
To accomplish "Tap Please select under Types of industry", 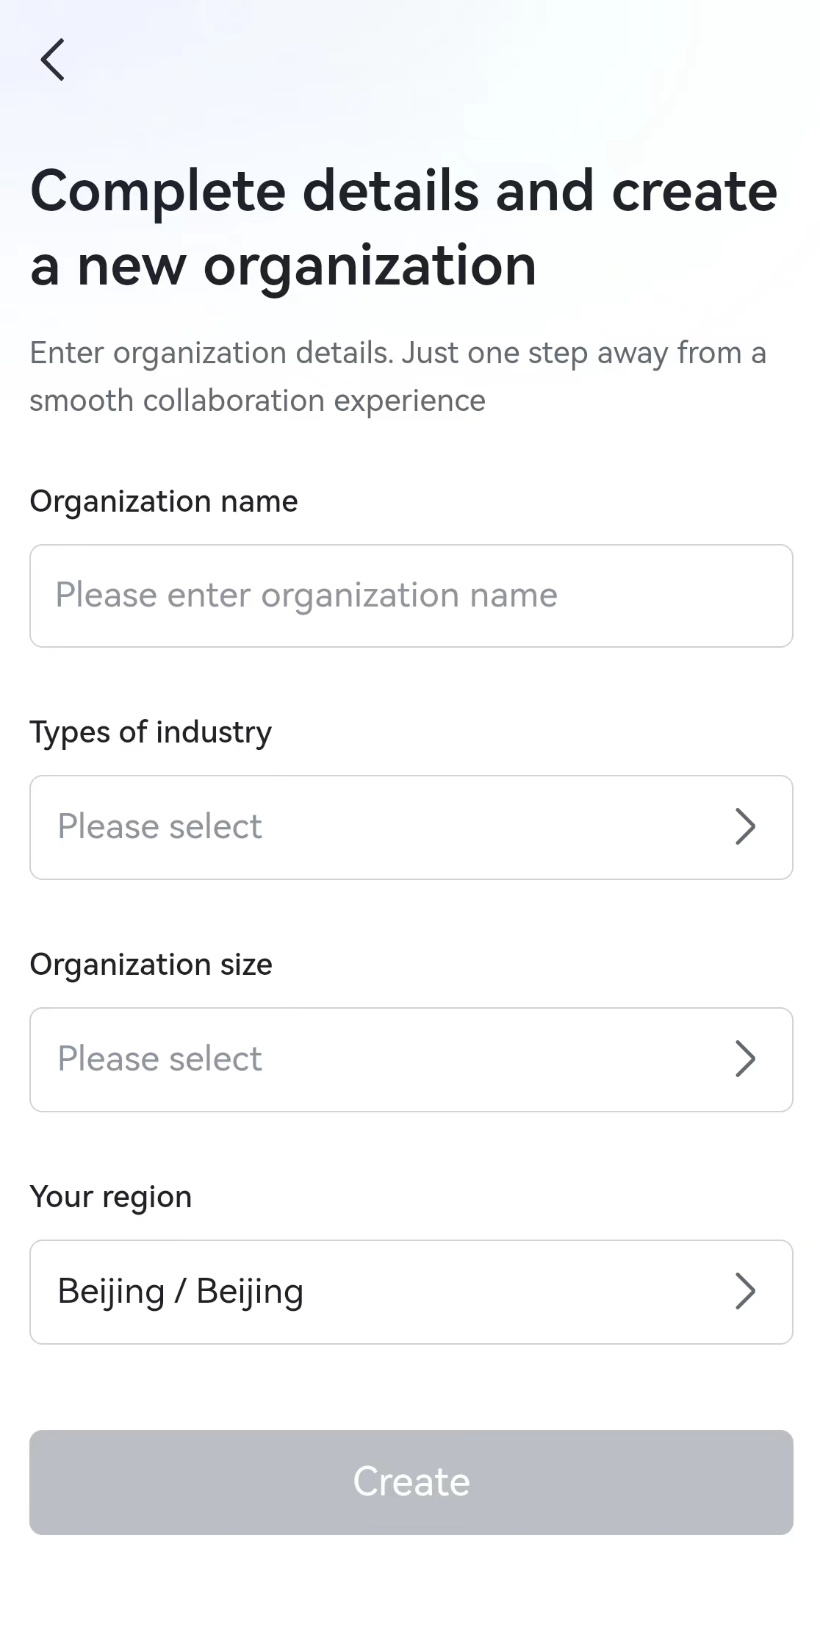I will pos(160,826).
